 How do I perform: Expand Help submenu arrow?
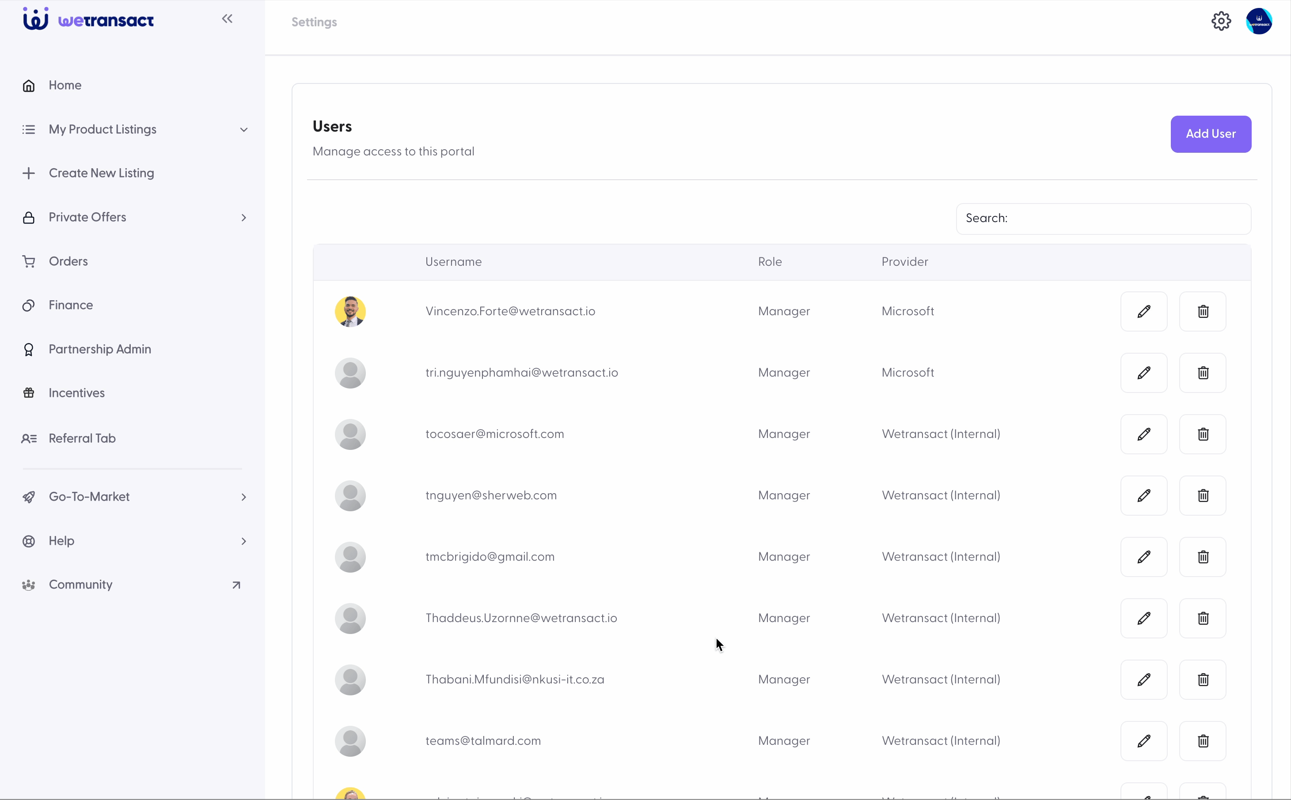click(x=243, y=541)
